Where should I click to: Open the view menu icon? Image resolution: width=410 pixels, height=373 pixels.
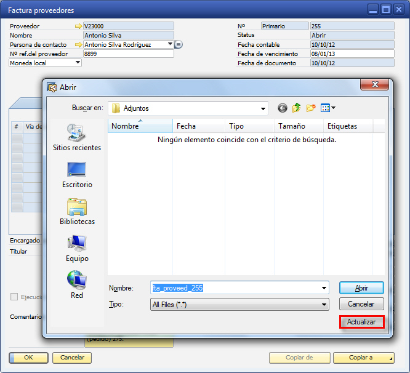pyautogui.click(x=328, y=108)
